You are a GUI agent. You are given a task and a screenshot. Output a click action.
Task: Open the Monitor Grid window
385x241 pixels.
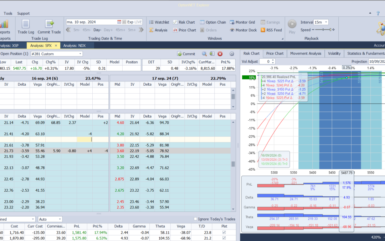243,22
